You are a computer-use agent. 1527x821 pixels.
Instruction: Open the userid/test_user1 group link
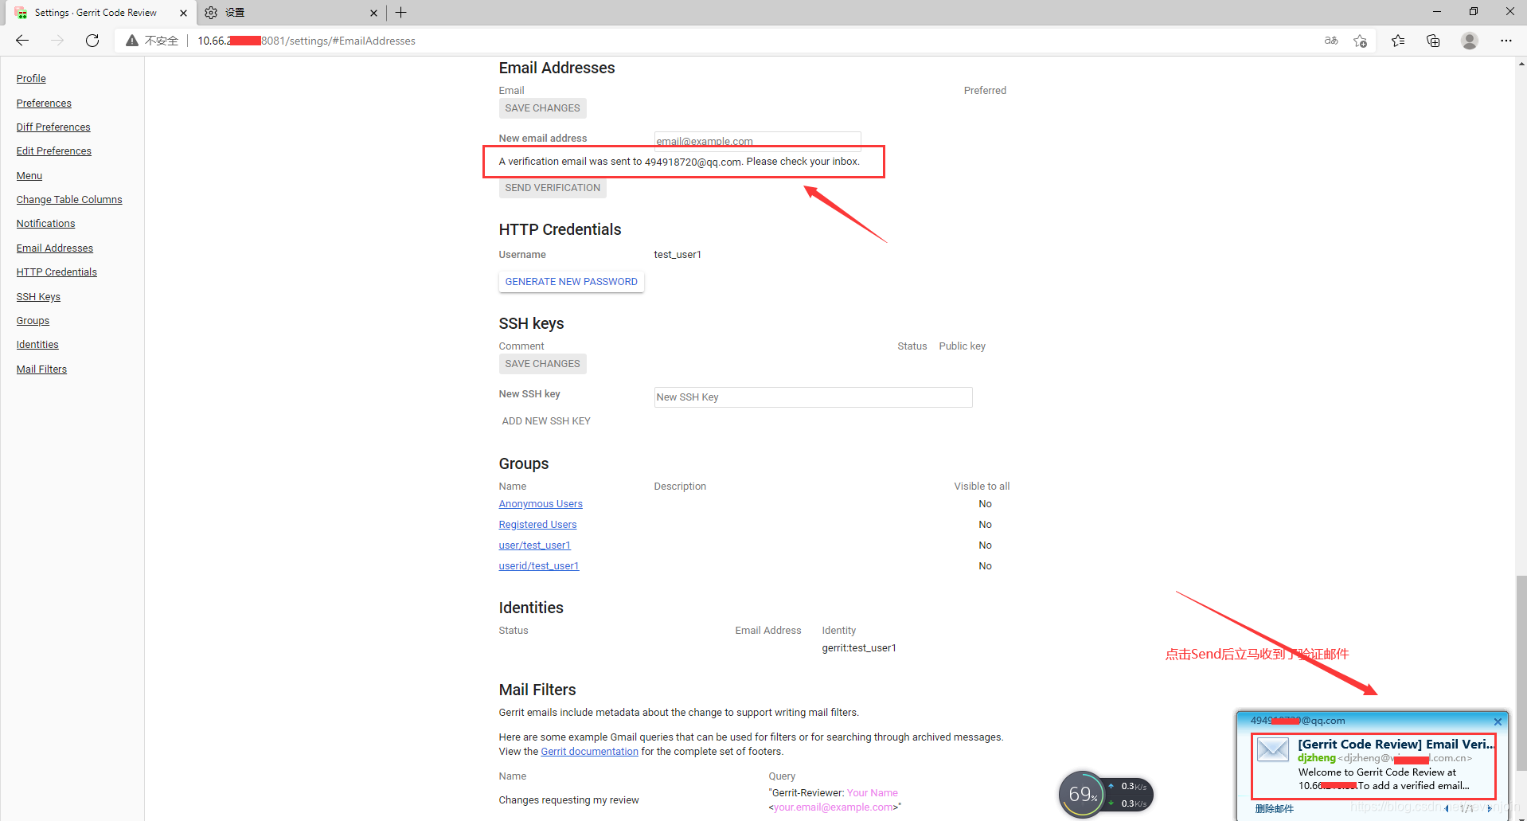[539, 566]
